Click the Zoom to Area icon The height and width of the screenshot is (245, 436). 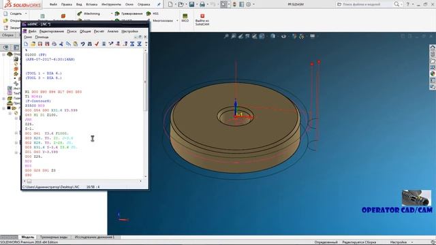pyautogui.click(x=234, y=36)
